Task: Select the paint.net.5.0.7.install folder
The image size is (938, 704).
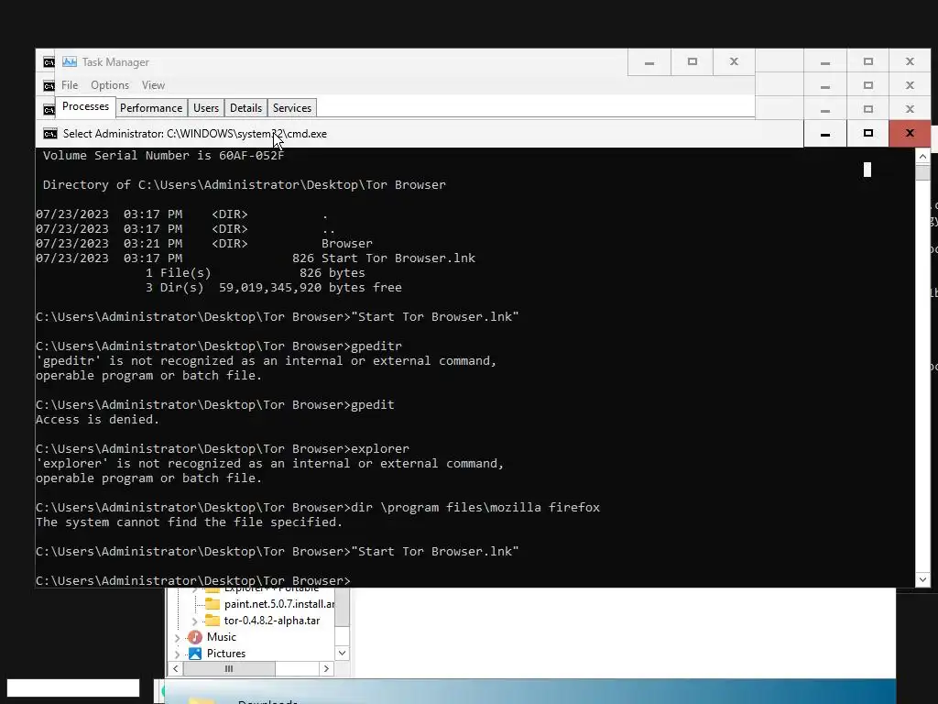Action: 278,604
